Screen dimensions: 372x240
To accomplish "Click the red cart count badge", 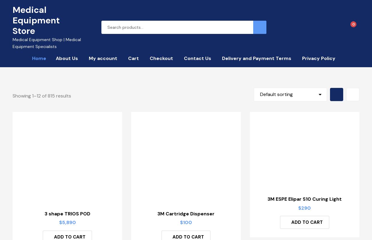I will [x=353, y=24].
